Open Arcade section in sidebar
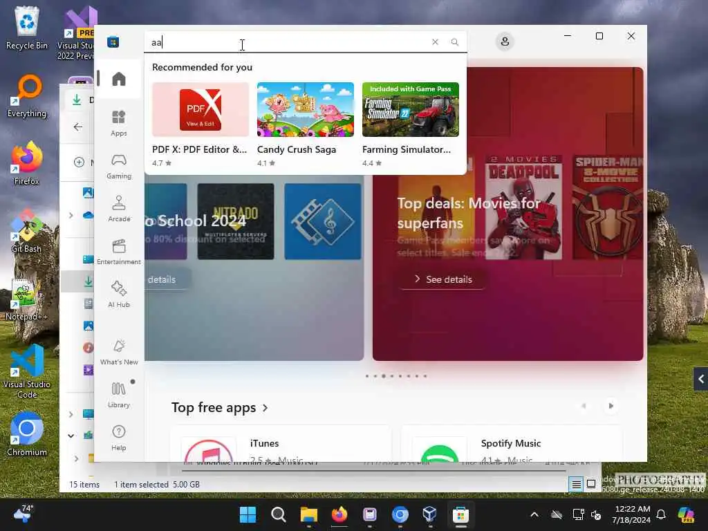 (x=119, y=209)
